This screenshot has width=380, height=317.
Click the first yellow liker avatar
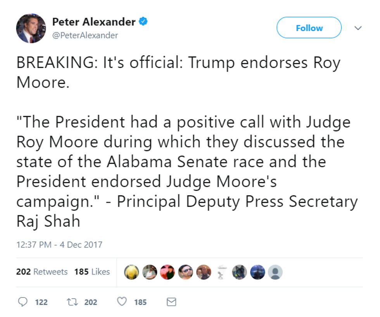pyautogui.click(x=131, y=272)
